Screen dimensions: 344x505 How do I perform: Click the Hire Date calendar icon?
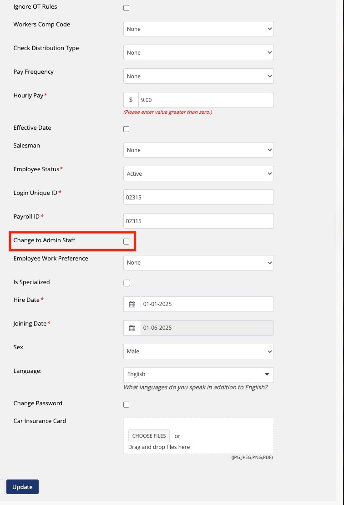132,304
